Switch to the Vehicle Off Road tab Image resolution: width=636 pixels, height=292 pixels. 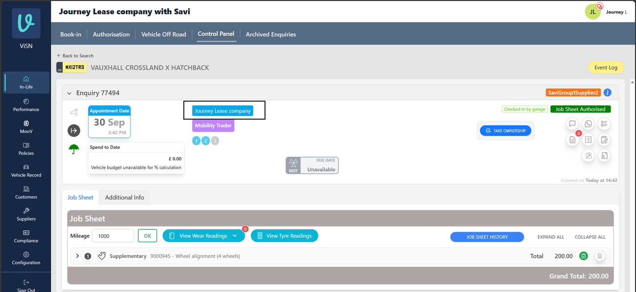pos(164,34)
